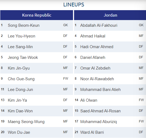Click the LINEUPS heading

tap(74, 5)
